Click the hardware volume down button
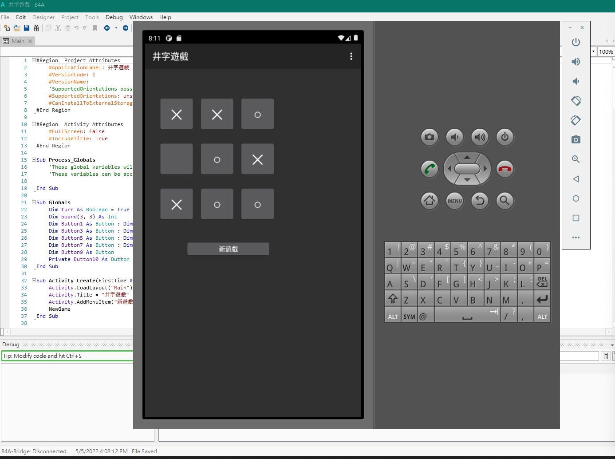 click(455, 137)
